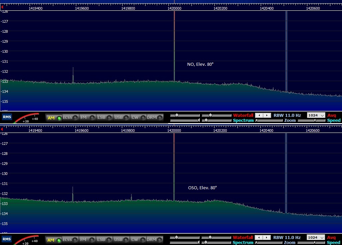This screenshot has height=245, width=342.
Task: Click the blue marker bar in the lower spectrum
Action: tap(286, 173)
